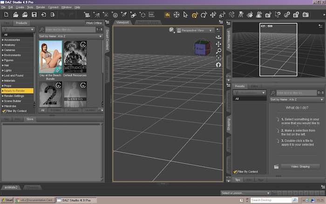The width and height of the screenshot is (326, 204).
Task: Switch to the Store tab
Action: (30, 119)
